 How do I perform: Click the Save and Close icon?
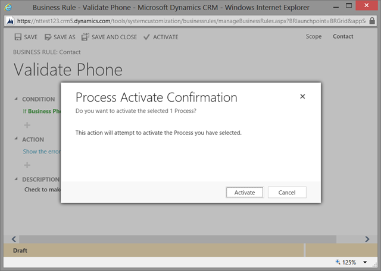click(85, 37)
